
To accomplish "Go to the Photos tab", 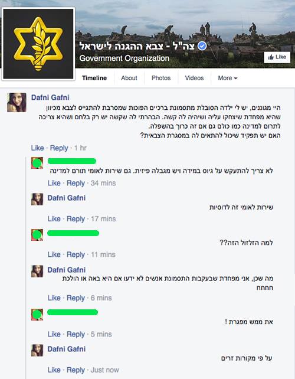I will (161, 78).
